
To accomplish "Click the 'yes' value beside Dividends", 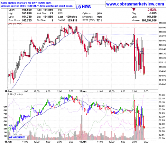I will point(100,17).
